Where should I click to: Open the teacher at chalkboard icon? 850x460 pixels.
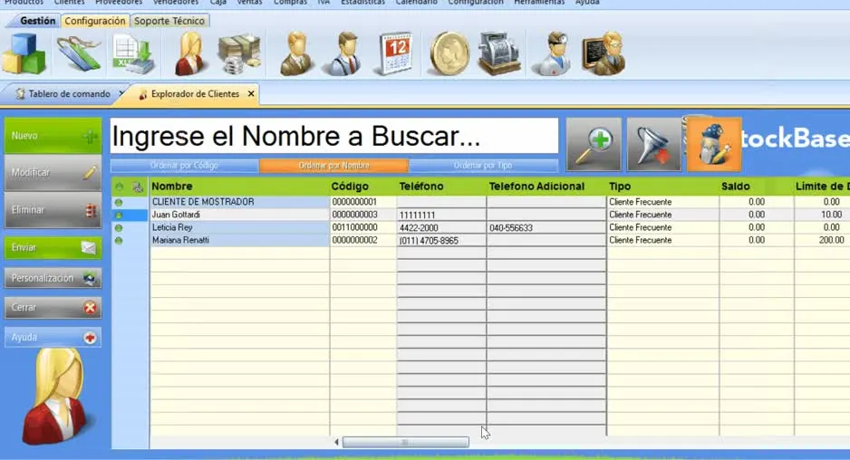[x=604, y=53]
